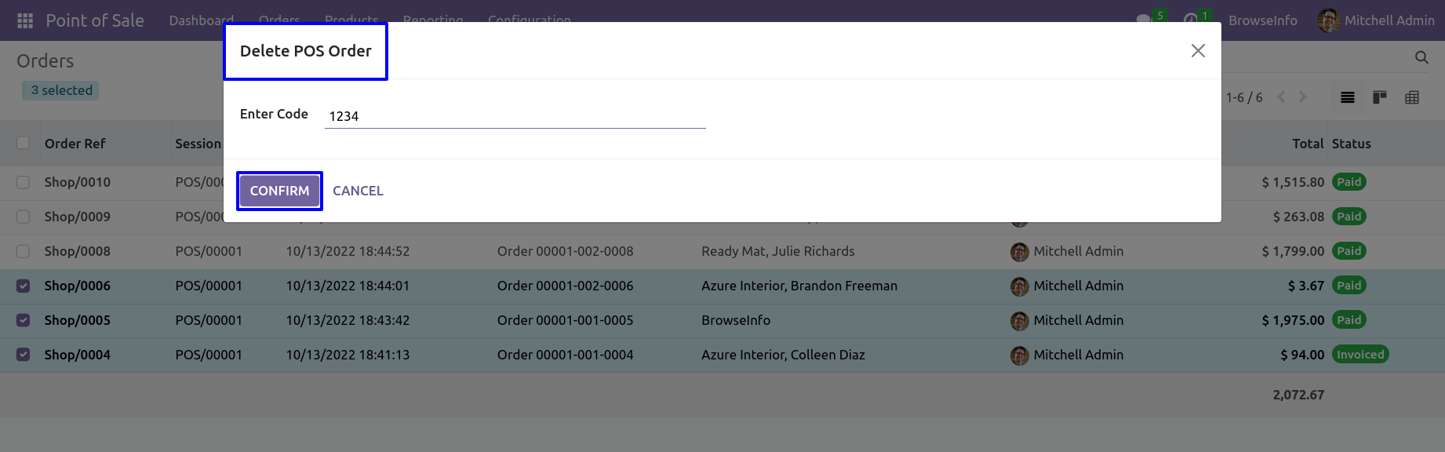Screen dimensions: 1445x452
Task: Open the Mitchell Admin user menu
Action: point(1376,20)
